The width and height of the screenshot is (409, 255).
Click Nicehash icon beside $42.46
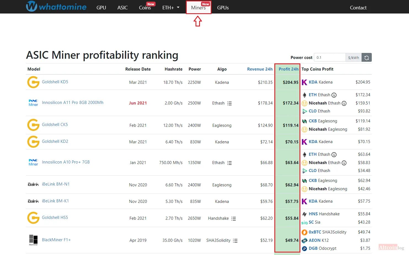tap(304, 189)
